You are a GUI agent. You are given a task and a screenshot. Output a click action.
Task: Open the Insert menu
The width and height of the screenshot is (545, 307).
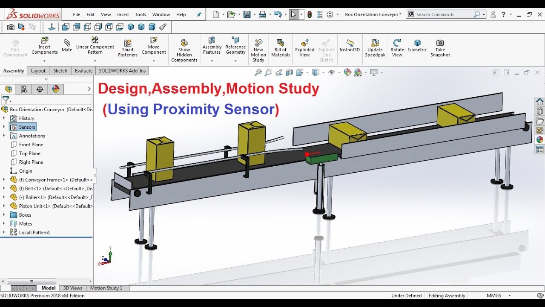[x=123, y=14]
